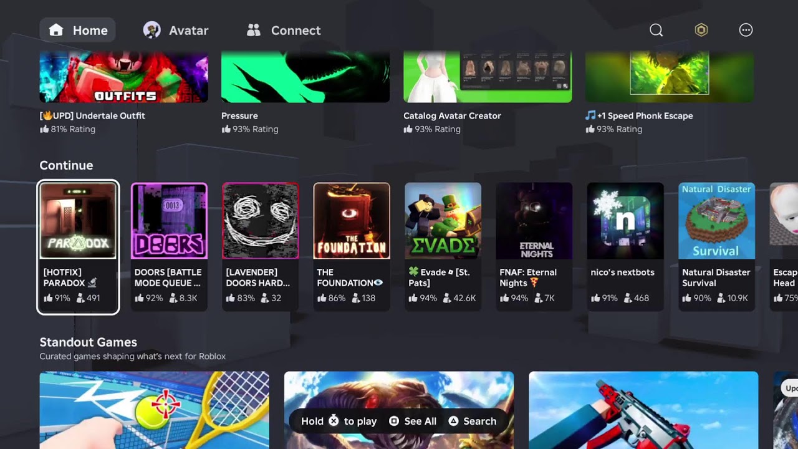Open +1 Speed Phonk Escape banner
798x449 pixels.
[670, 77]
